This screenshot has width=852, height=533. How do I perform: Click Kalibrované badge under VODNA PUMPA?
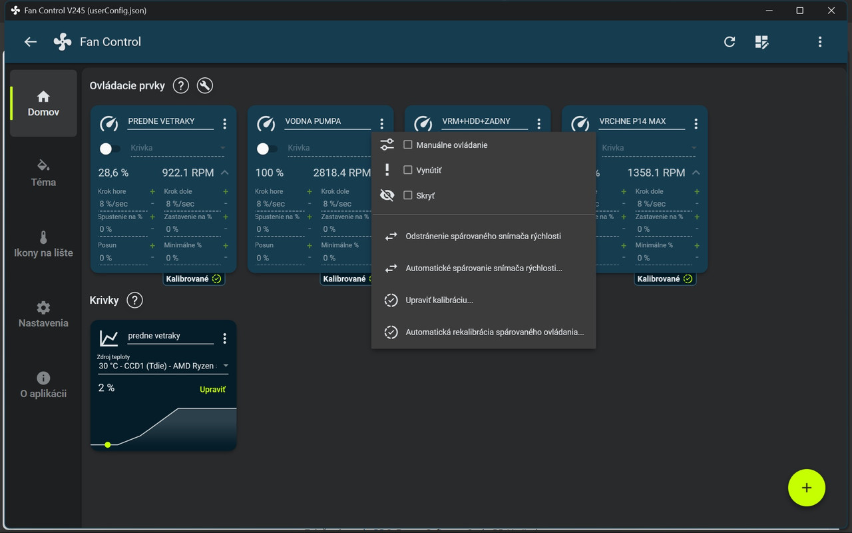[346, 279]
